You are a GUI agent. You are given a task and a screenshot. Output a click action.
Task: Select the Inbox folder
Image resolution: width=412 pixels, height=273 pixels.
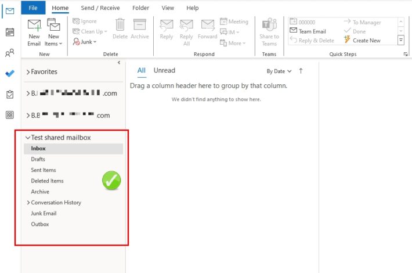coord(73,149)
